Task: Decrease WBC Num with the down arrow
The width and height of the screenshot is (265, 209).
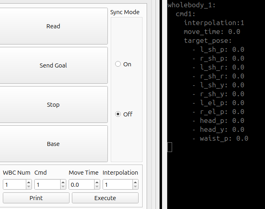Action: [29, 187]
